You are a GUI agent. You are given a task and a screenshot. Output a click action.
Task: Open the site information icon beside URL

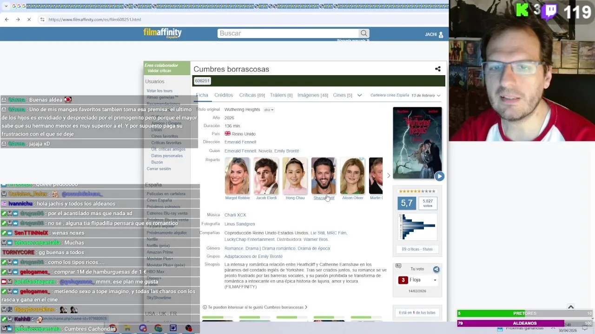pos(42,19)
